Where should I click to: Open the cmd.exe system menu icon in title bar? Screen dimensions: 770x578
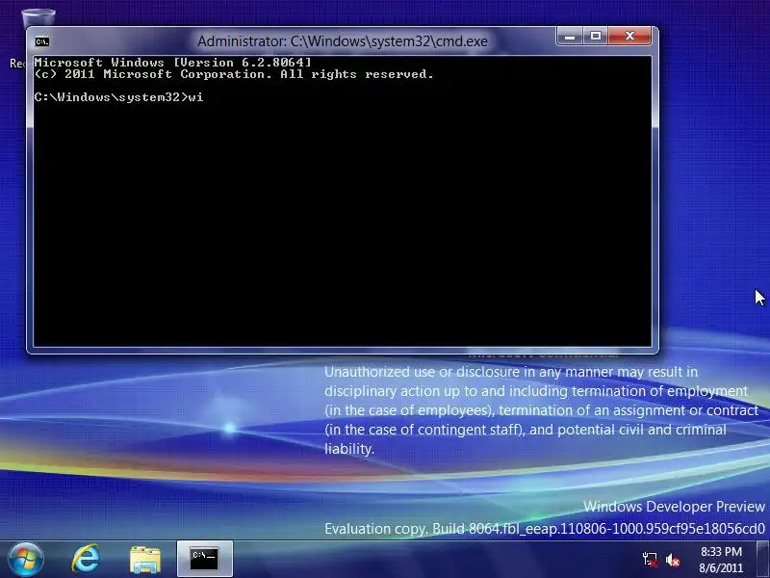pyautogui.click(x=42, y=41)
